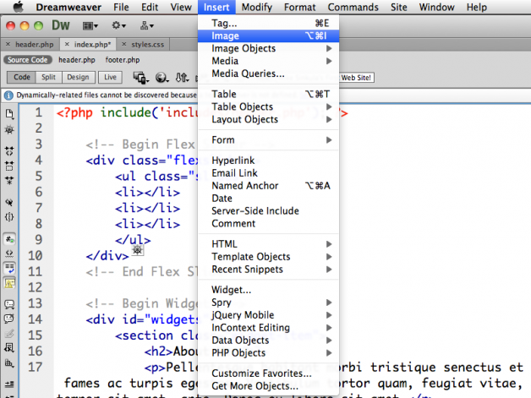Switch to Design view
The image size is (531, 398).
pos(78,77)
